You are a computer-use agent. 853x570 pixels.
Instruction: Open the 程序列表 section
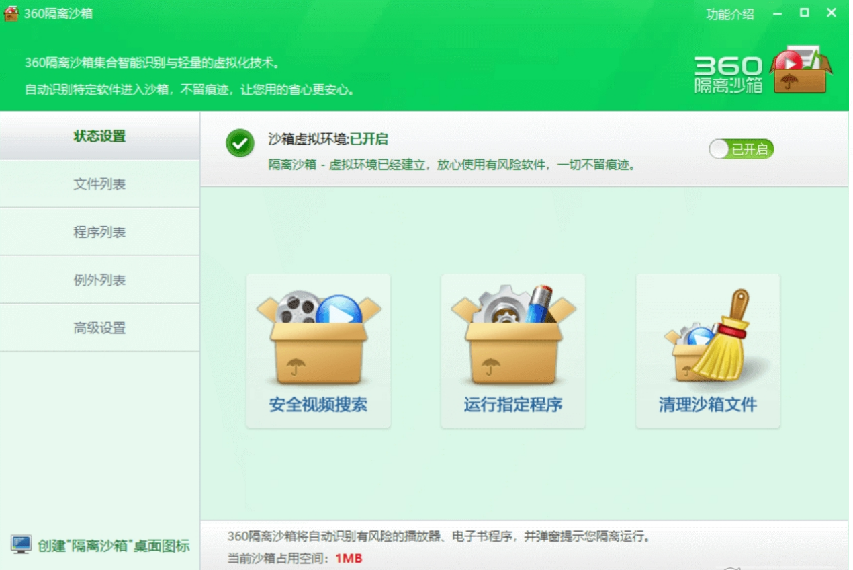(99, 231)
